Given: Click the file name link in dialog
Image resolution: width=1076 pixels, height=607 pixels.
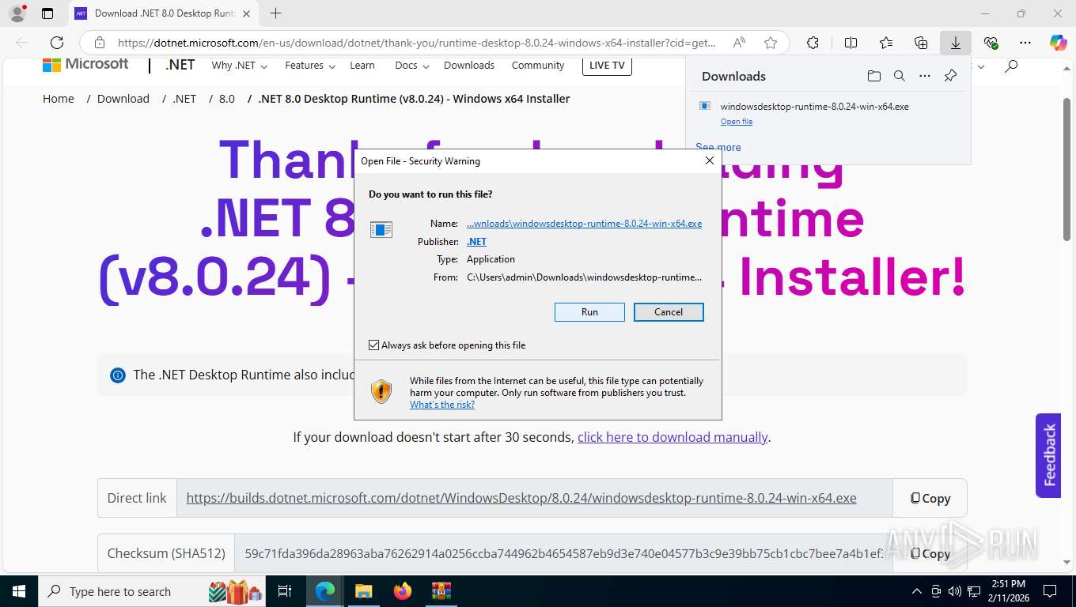Looking at the screenshot, I should pyautogui.click(x=584, y=224).
